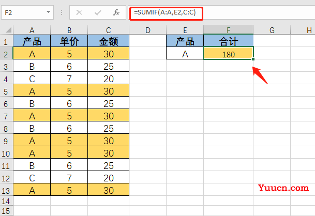Select cell A12 containing C
Image resolution: width=315 pixels, height=216 pixels.
(x=32, y=178)
